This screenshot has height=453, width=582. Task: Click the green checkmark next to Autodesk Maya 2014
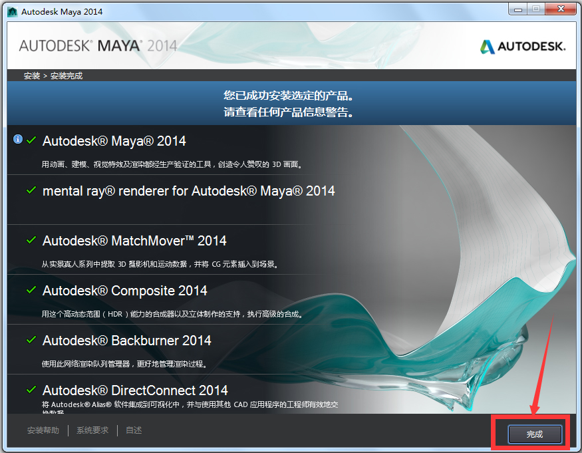coord(31,140)
